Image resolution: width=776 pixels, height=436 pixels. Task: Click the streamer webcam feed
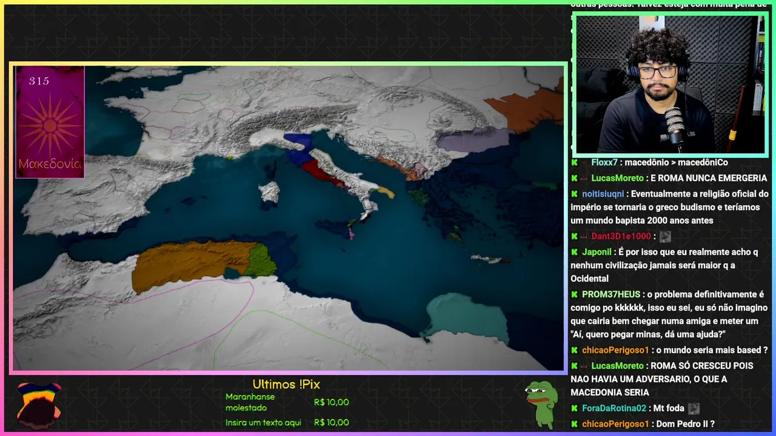click(670, 84)
